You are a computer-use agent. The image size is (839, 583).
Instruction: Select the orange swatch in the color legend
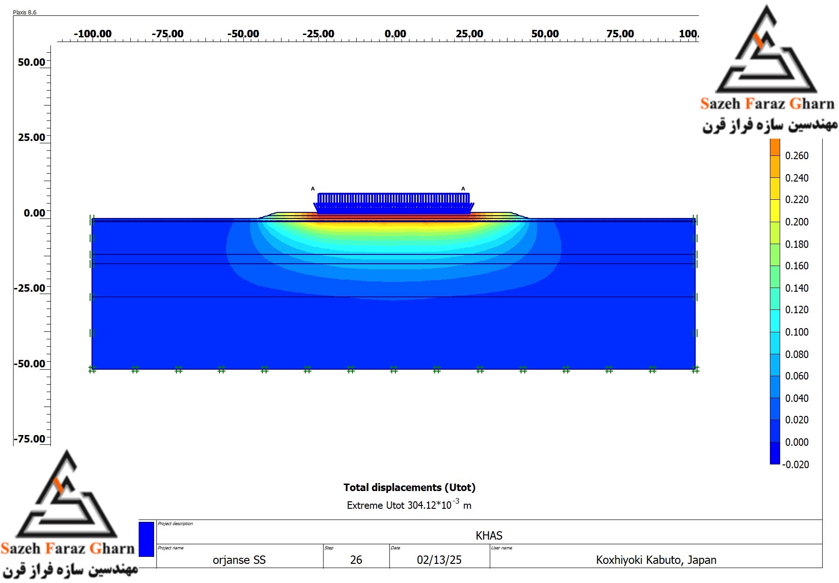[775, 147]
